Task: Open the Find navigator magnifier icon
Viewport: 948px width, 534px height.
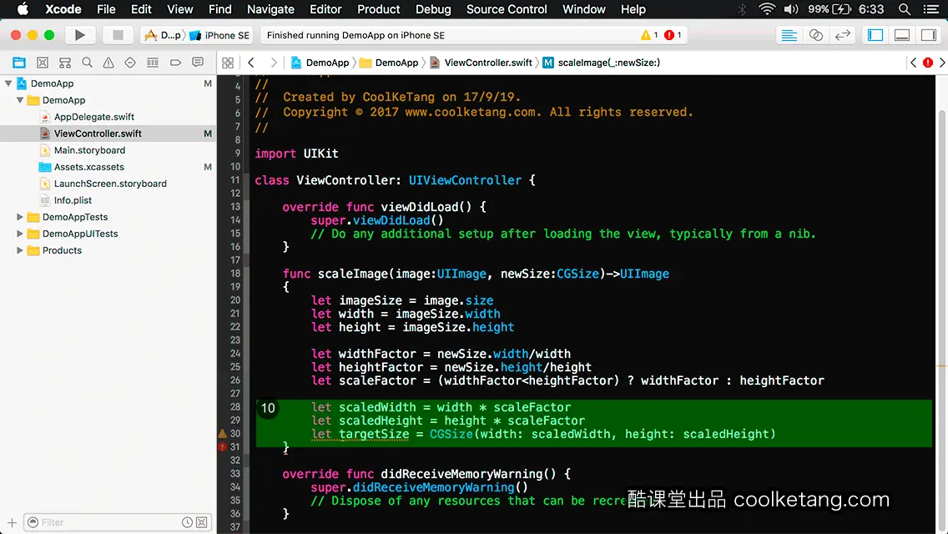Action: 87,63
